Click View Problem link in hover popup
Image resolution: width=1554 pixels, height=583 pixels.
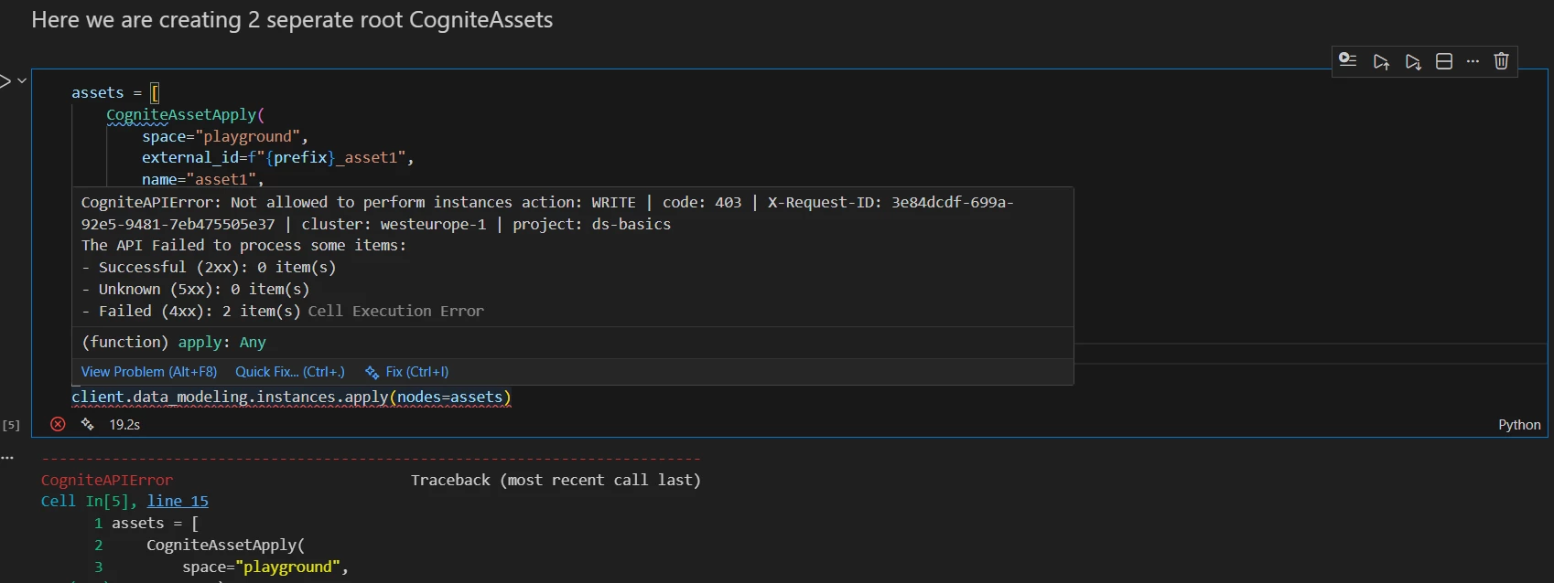(149, 372)
